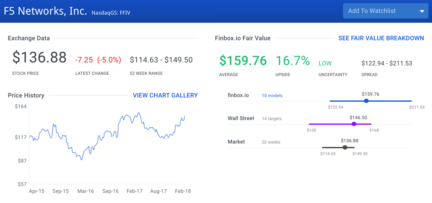432x203 pixels.
Task: Click the $159.76 average fair value
Action: pos(243,61)
